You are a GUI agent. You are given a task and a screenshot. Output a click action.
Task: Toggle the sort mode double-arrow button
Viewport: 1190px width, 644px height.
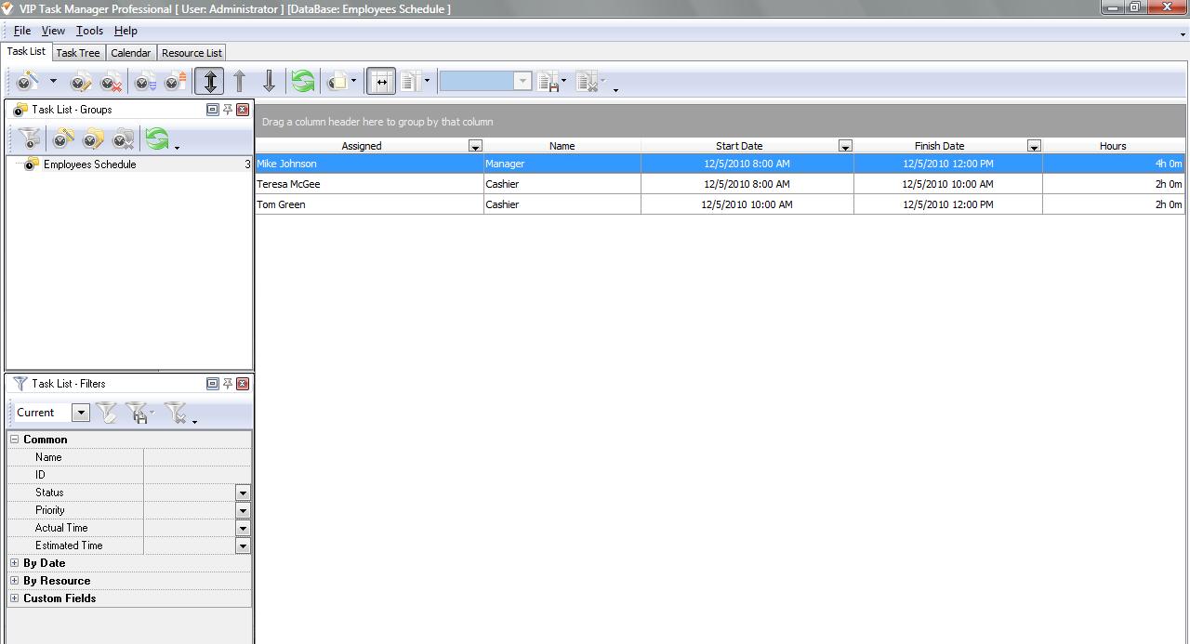[210, 82]
